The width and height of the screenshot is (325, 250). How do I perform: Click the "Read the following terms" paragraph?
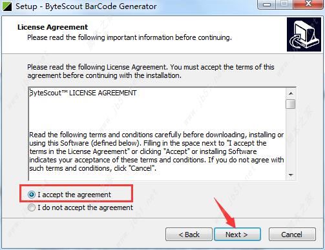pyautogui.click(x=156, y=151)
